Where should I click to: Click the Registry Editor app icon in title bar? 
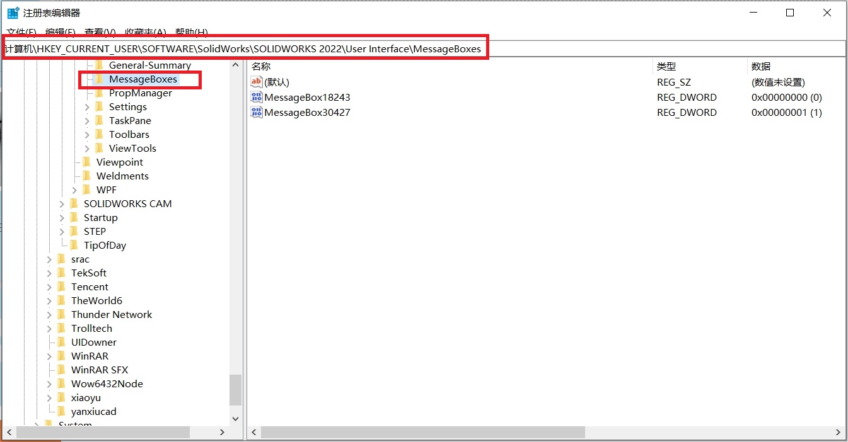click(13, 13)
